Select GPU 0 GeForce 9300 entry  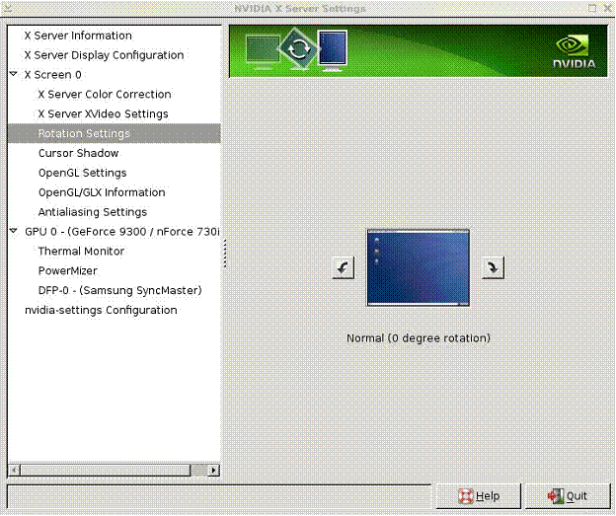point(122,232)
